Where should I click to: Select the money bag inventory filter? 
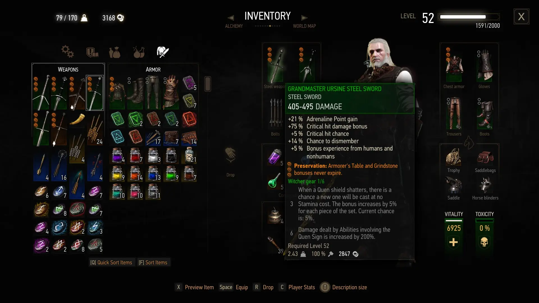(x=115, y=52)
